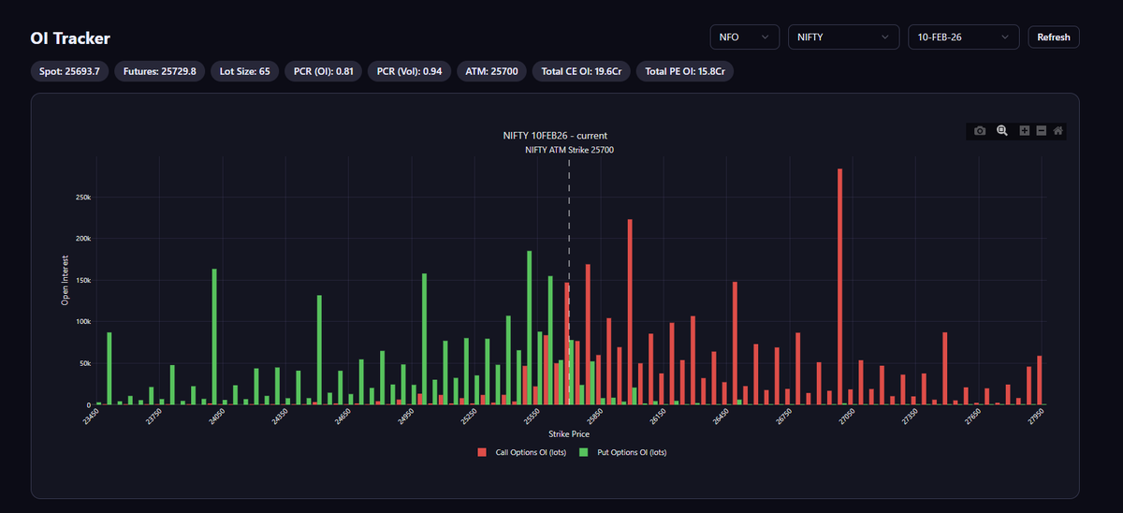Reset chart axes with the home icon
The image size is (1123, 513).
[1057, 131]
